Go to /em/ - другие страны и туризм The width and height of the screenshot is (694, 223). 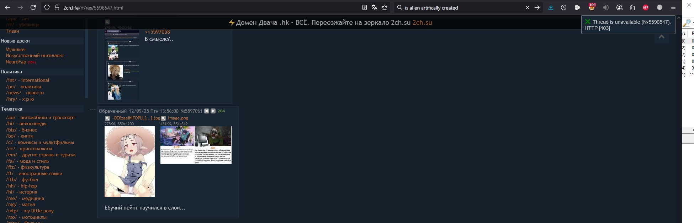(x=41, y=155)
